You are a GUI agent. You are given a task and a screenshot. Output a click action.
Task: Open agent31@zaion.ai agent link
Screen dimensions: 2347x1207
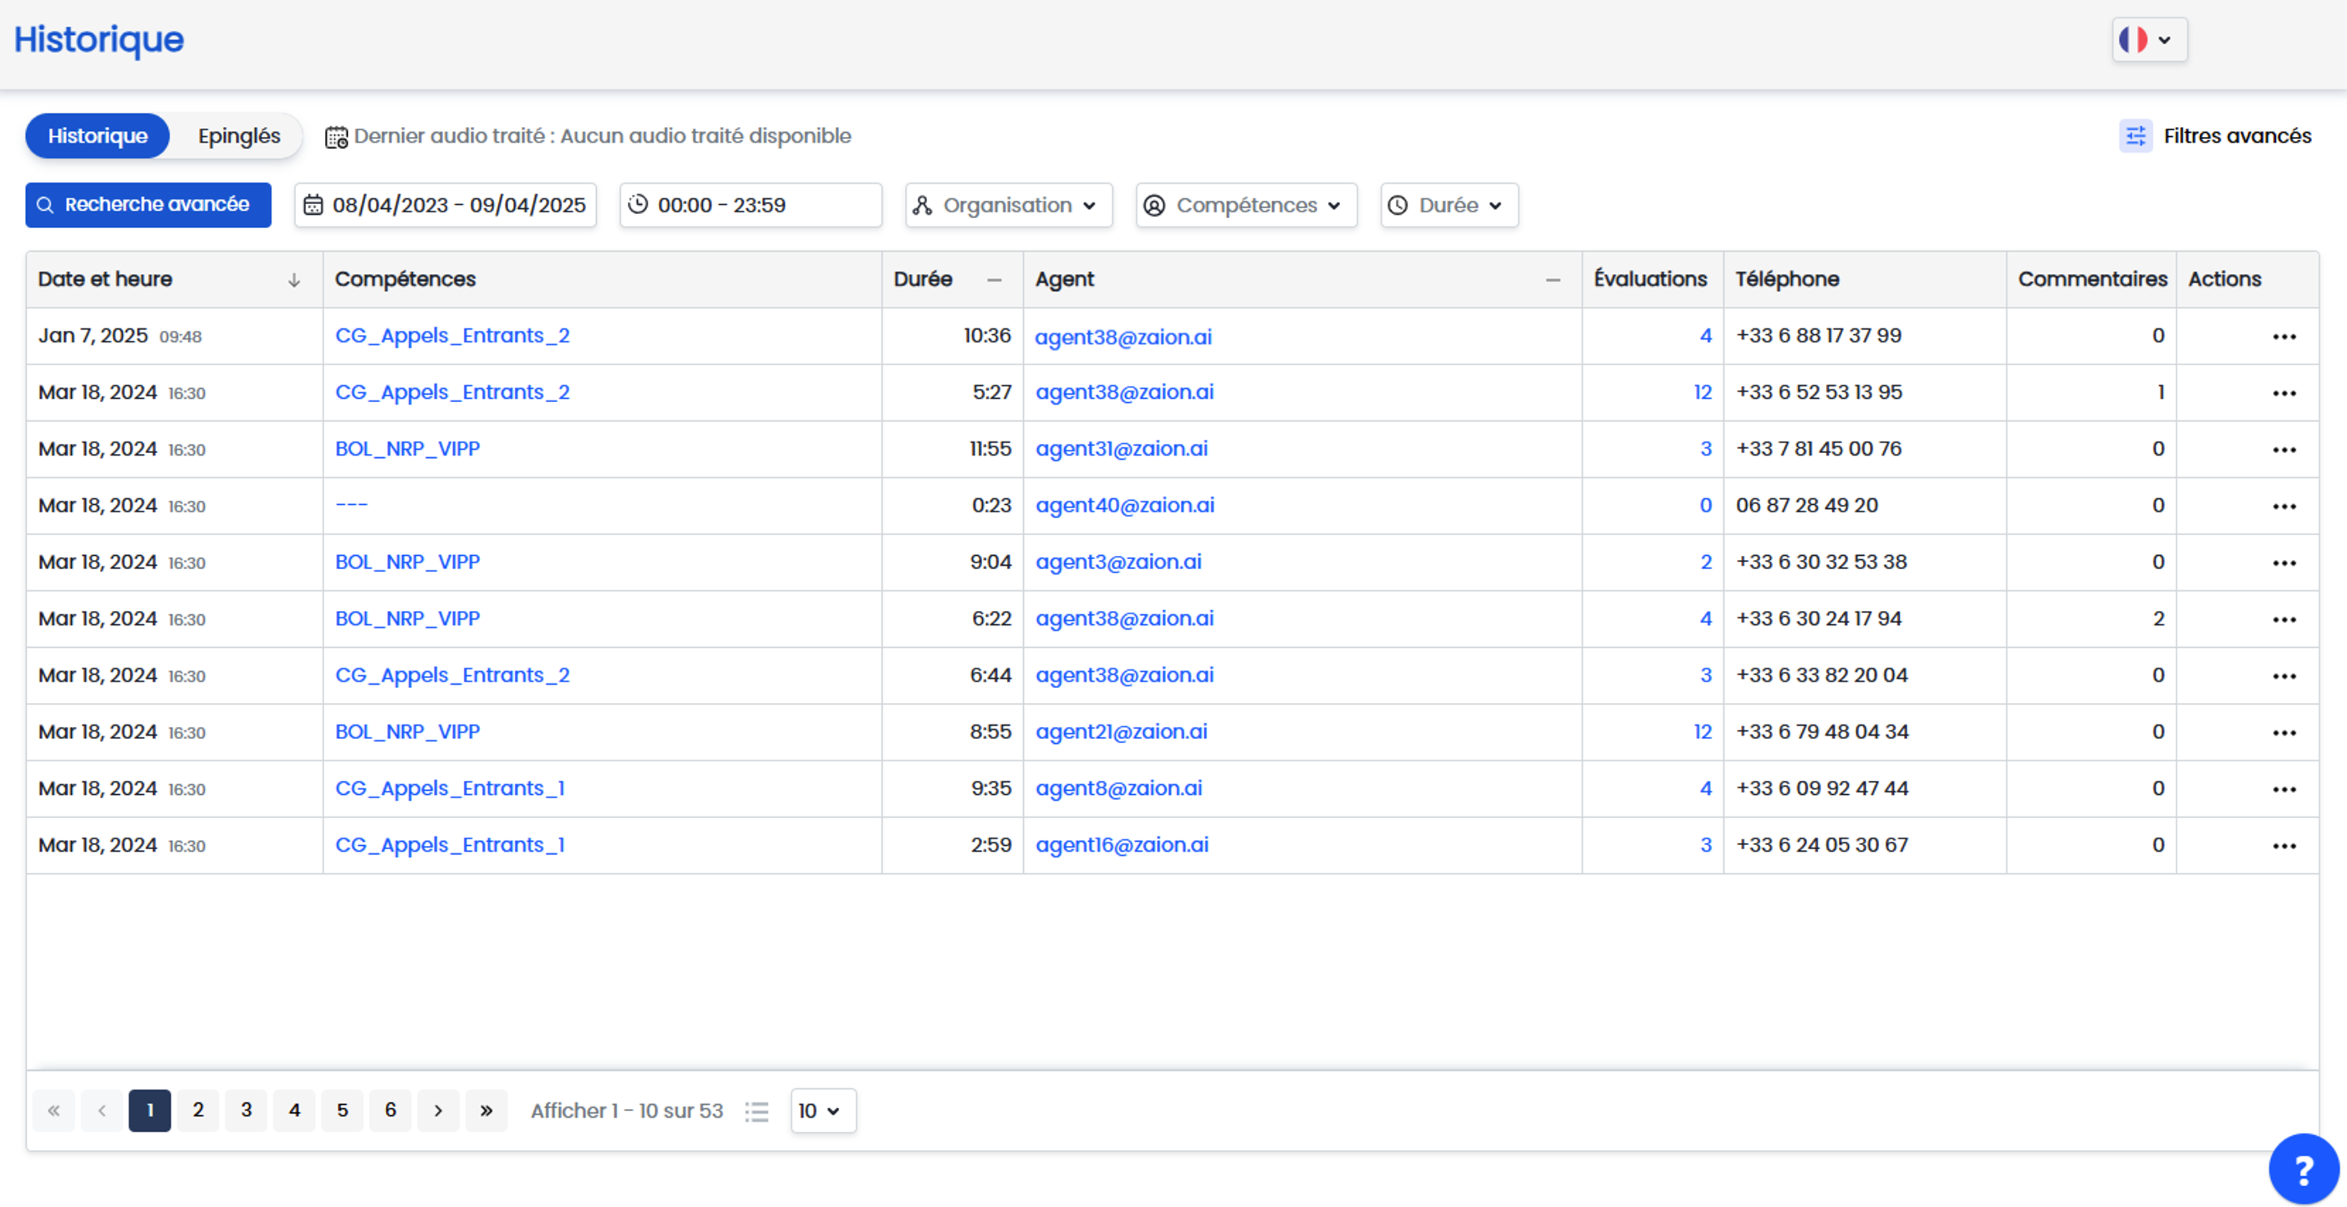click(x=1120, y=449)
